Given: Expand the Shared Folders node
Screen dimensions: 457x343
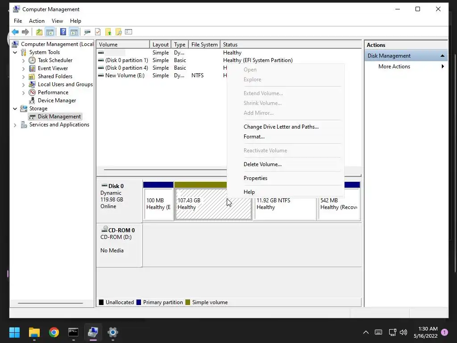Looking at the screenshot, I should tap(24, 77).
